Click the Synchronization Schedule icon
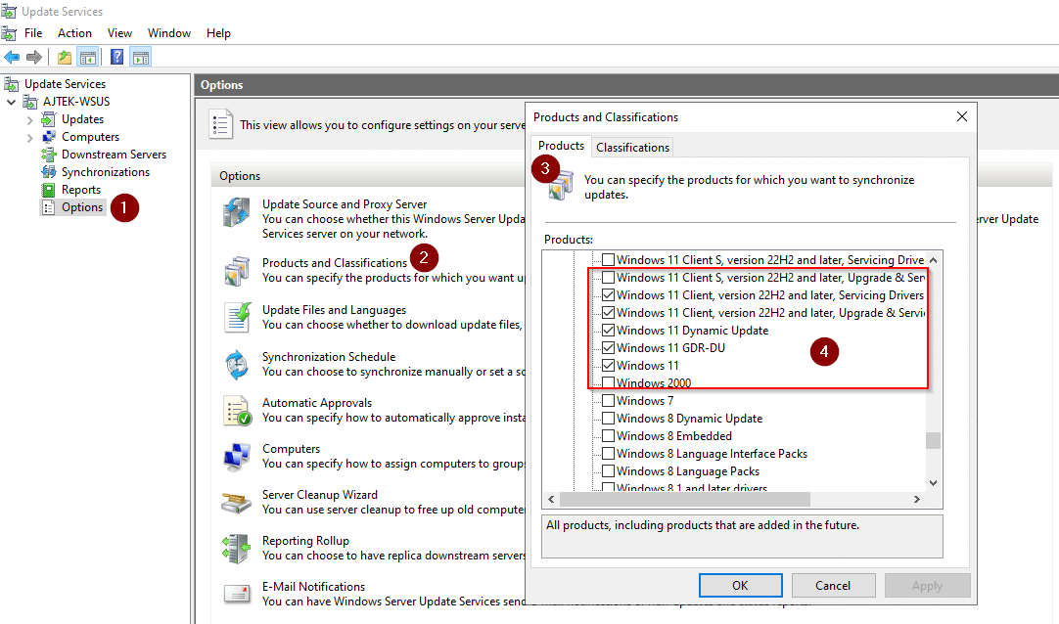1059x624 pixels. coord(237,364)
